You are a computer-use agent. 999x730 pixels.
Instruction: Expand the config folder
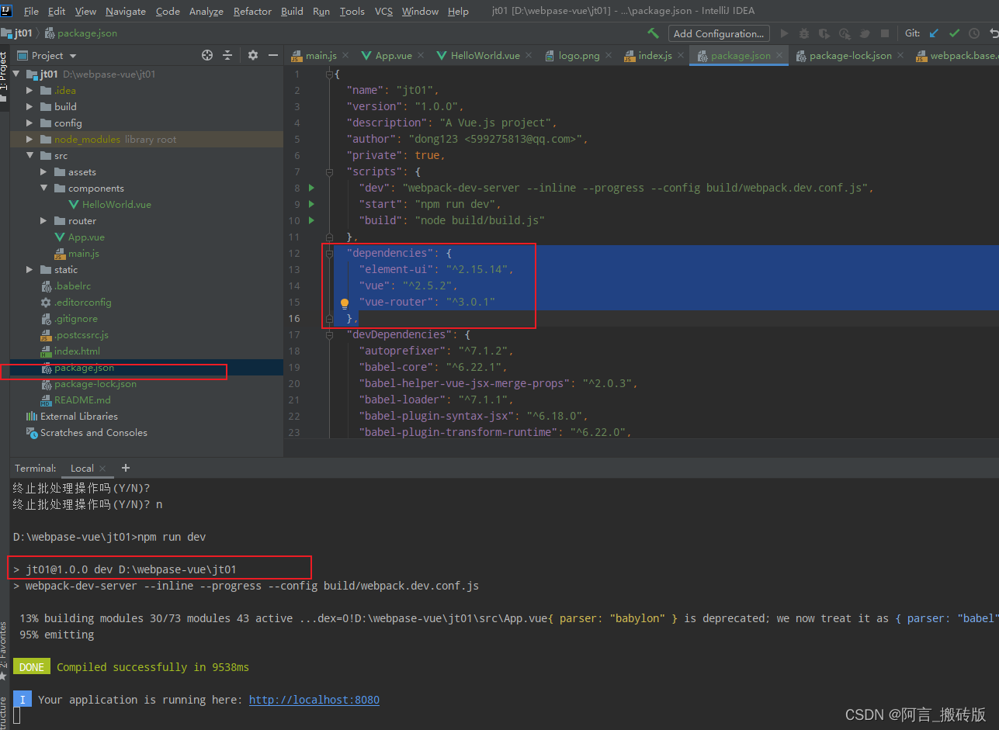pos(29,123)
